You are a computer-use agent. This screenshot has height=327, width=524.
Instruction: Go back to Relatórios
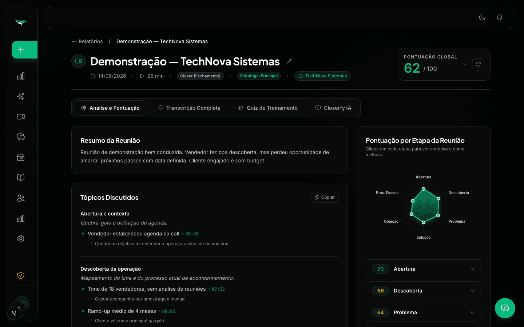[87, 41]
